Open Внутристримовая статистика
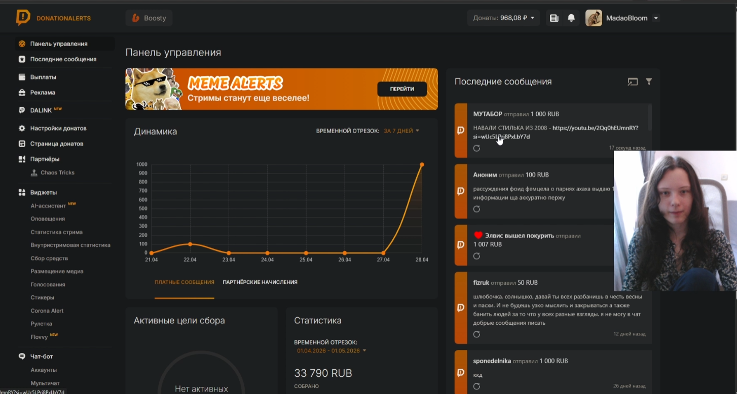Viewport: 737px width, 394px height. tap(70, 245)
